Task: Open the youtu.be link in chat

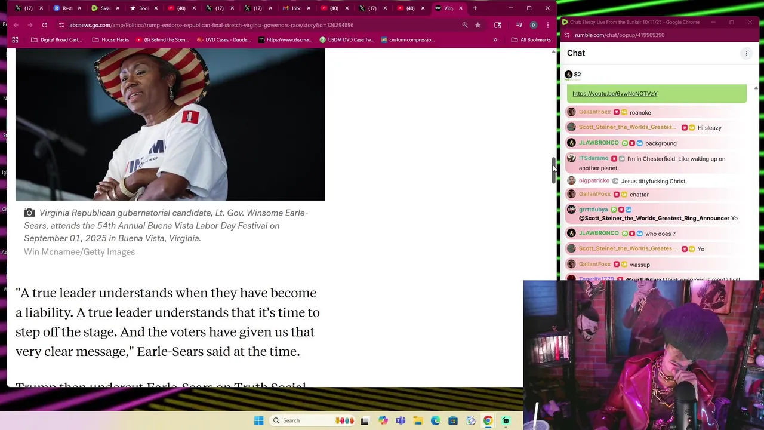Action: click(x=615, y=94)
